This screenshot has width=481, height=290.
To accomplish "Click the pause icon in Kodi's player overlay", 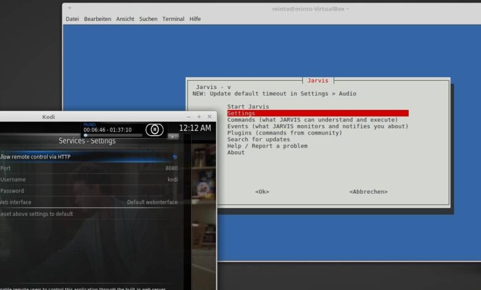I will click(154, 130).
